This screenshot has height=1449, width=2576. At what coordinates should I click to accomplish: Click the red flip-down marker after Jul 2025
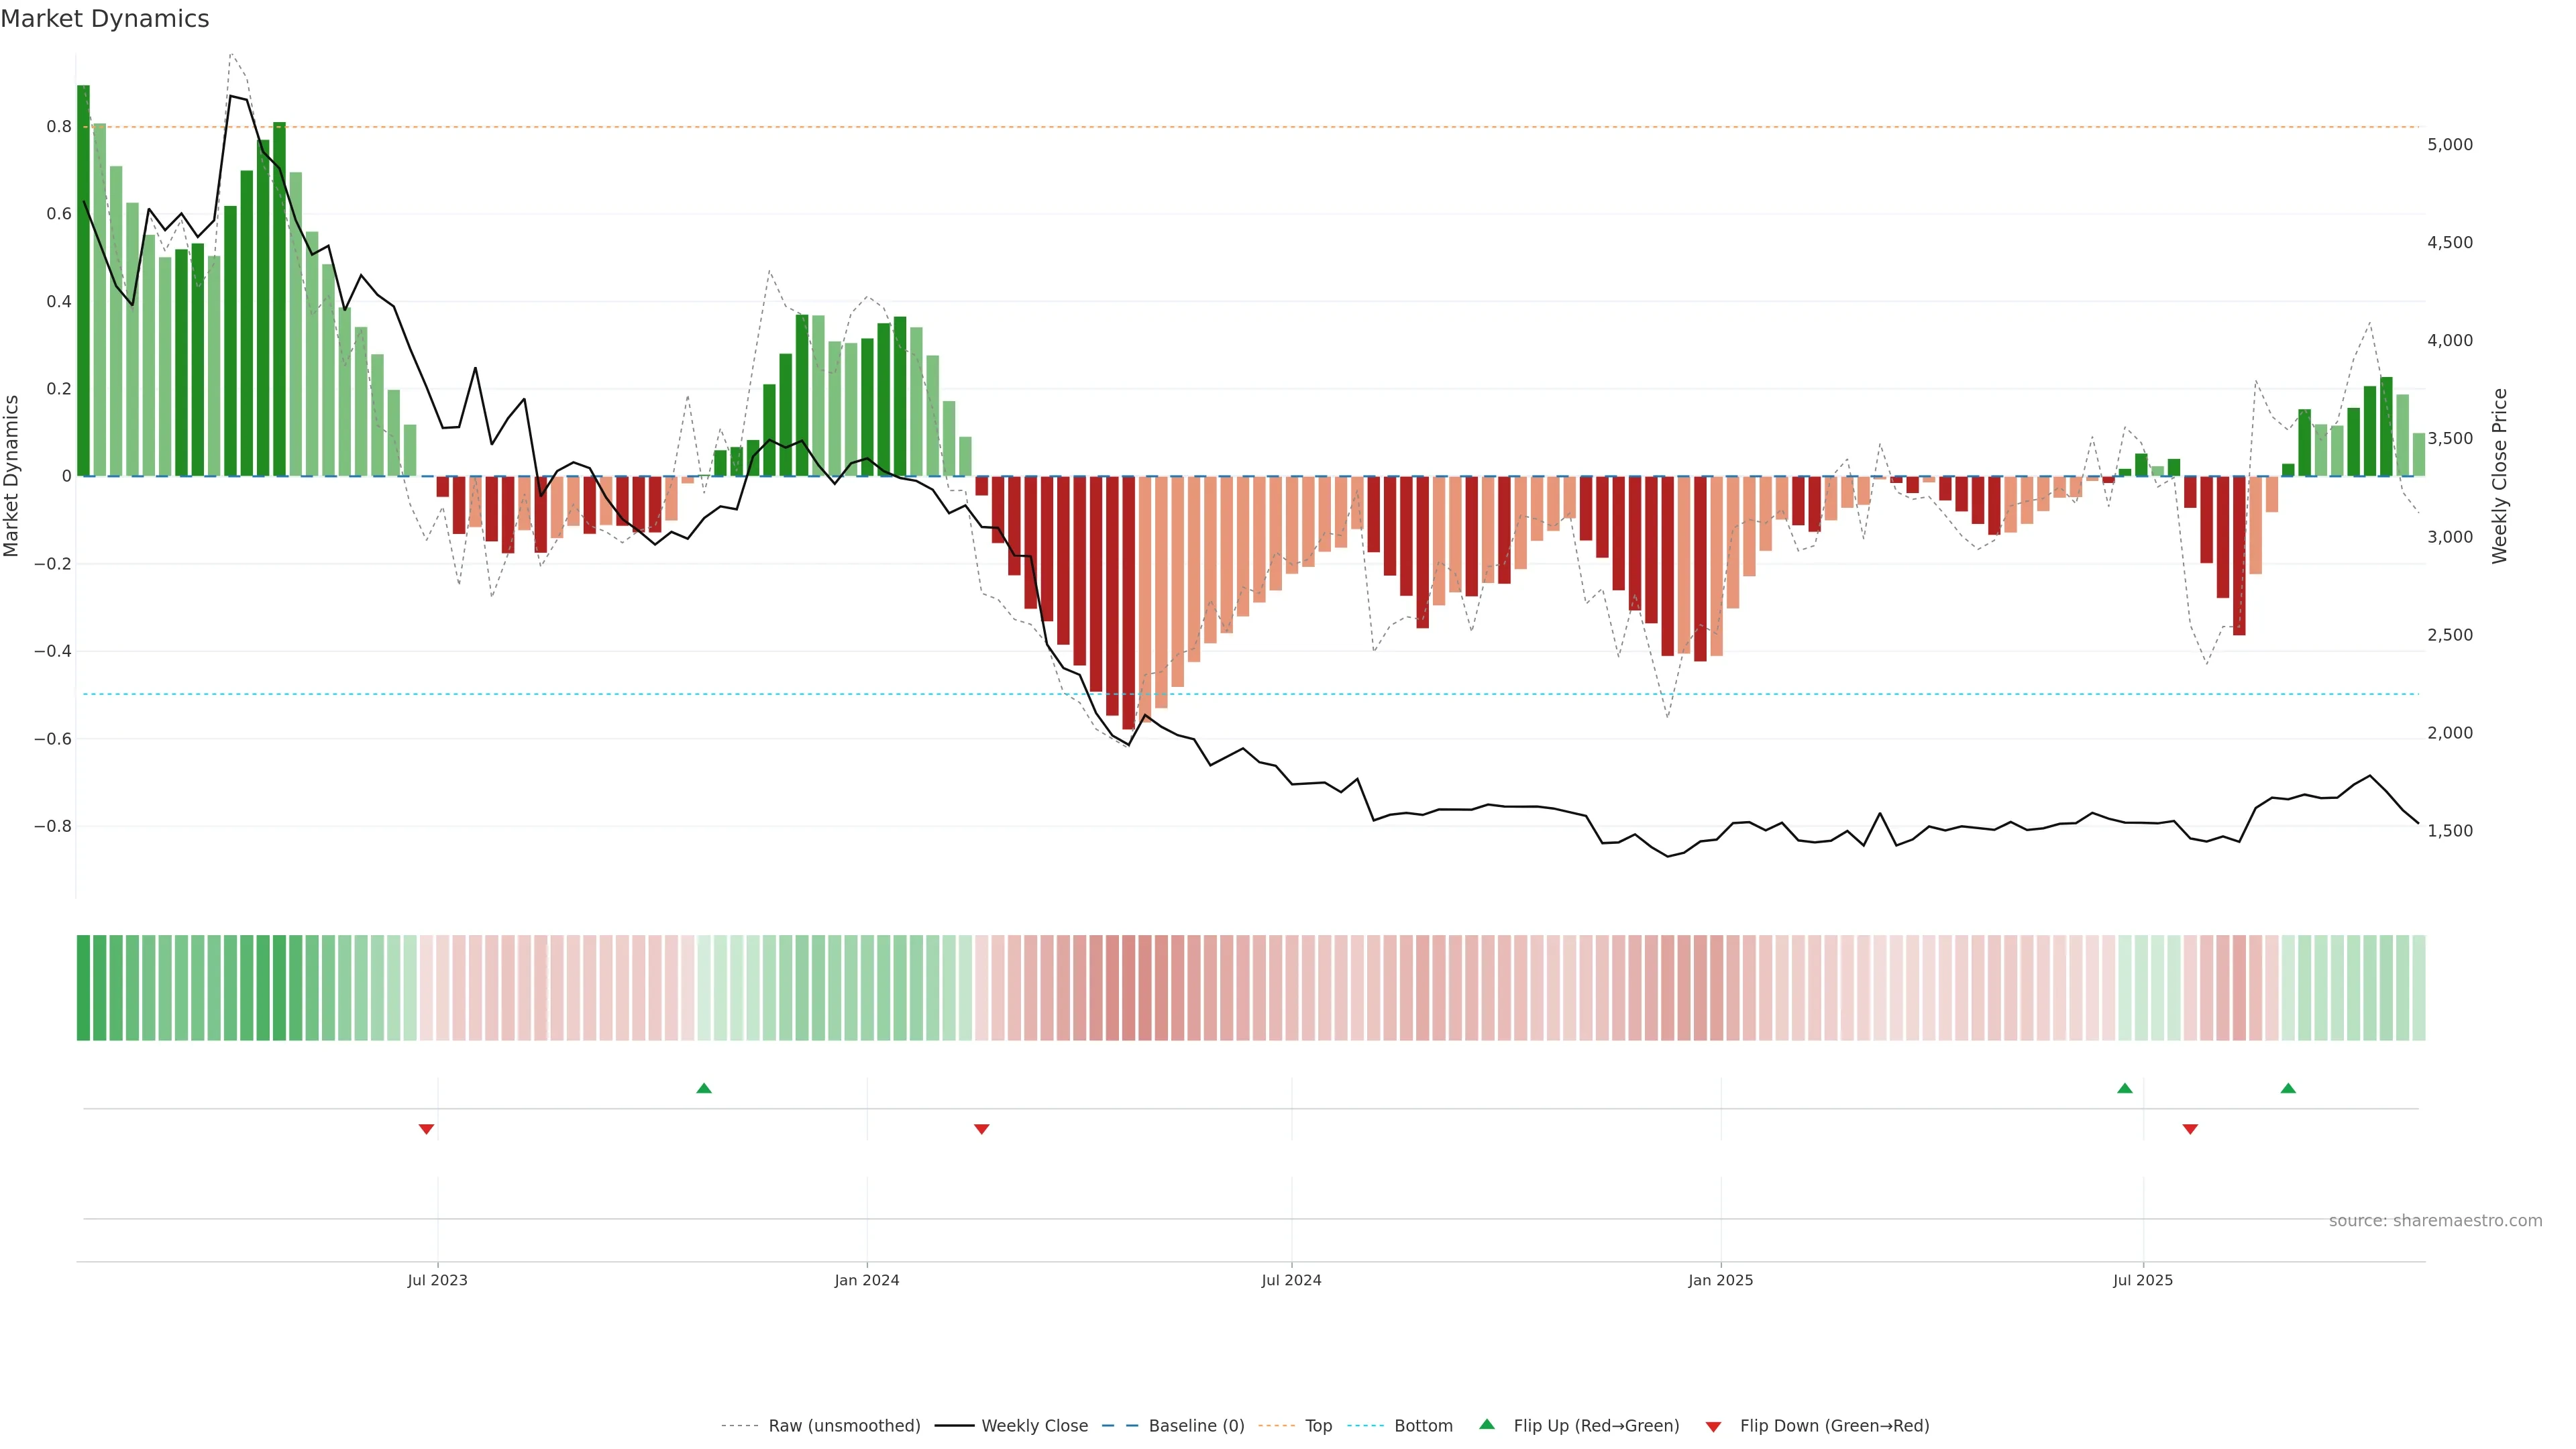pos(2190,1129)
